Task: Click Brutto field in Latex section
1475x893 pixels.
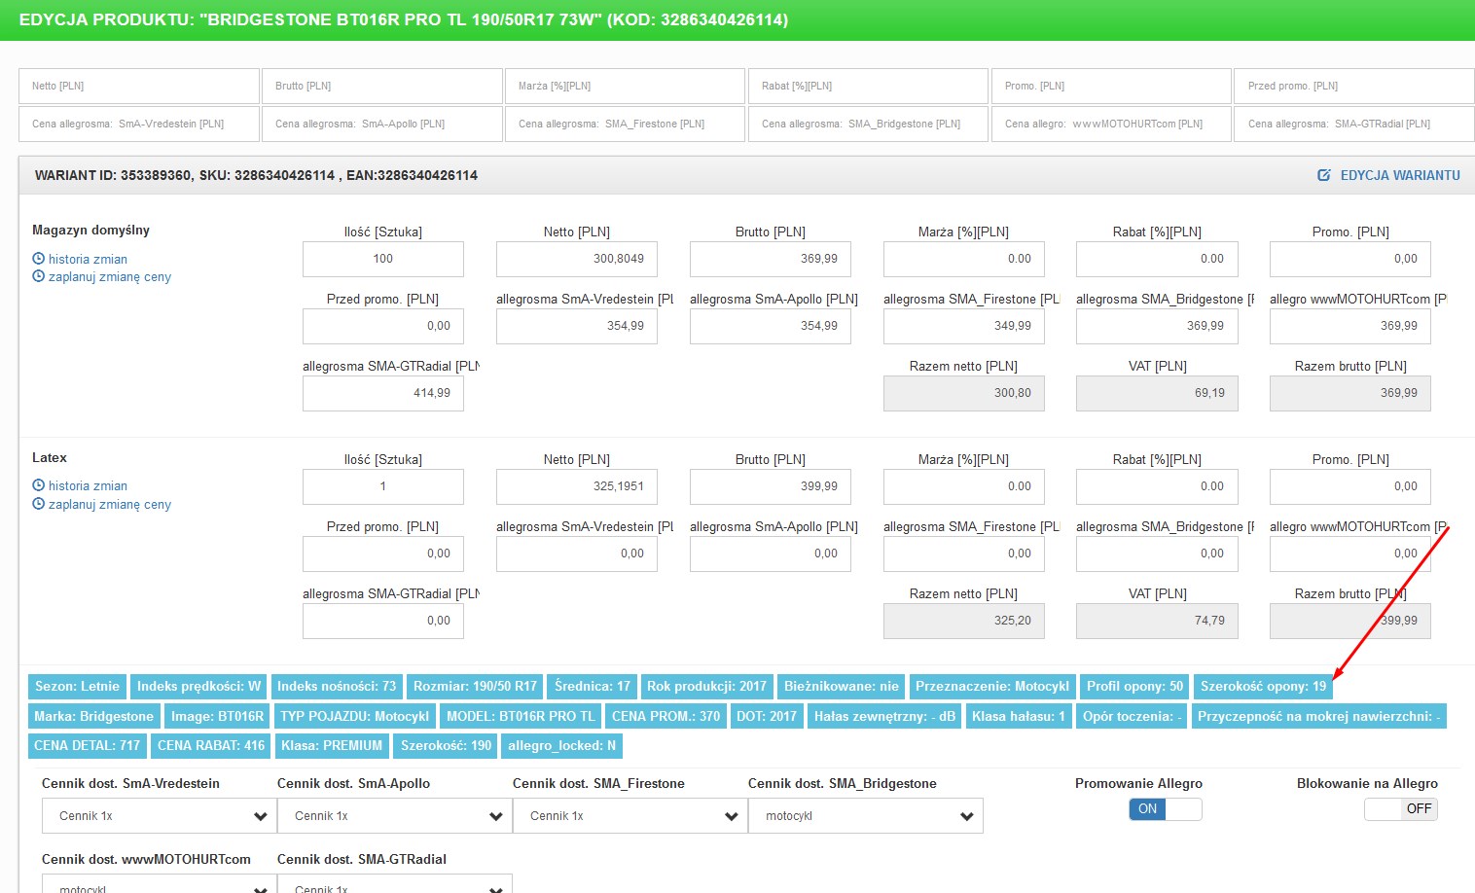Action: pyautogui.click(x=770, y=486)
